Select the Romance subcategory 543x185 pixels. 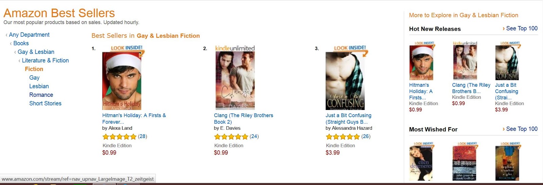(x=41, y=95)
